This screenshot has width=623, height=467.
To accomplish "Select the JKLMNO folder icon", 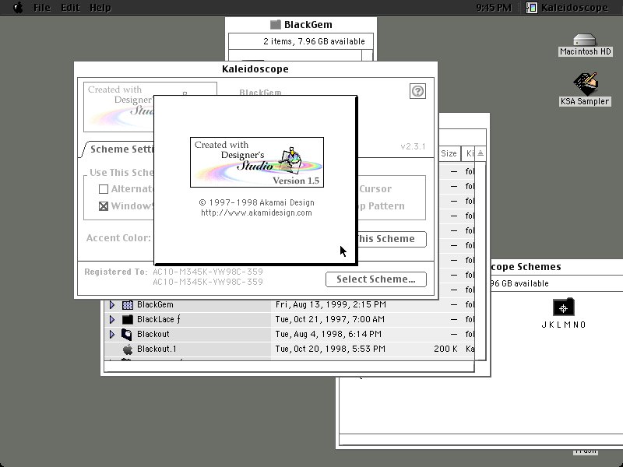I will 563,307.
